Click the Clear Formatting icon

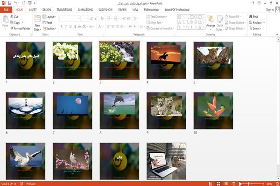point(102,19)
